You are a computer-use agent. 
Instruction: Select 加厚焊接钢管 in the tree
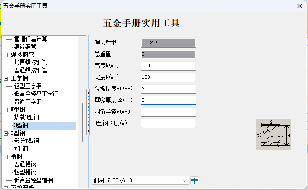pos(30,62)
